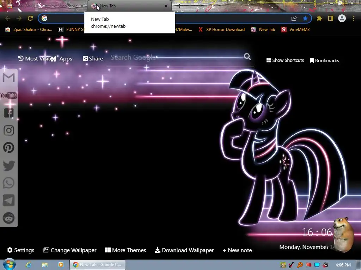Browse More Themes

tap(126, 250)
